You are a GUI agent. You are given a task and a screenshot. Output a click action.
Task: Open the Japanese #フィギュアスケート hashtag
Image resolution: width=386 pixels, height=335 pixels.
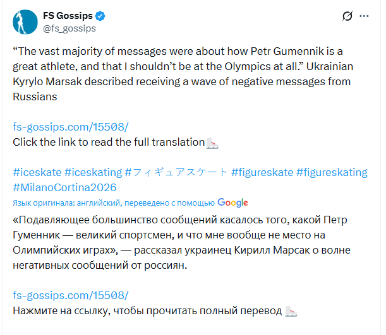pos(176,172)
